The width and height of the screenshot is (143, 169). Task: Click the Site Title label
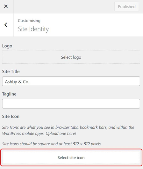(11, 72)
